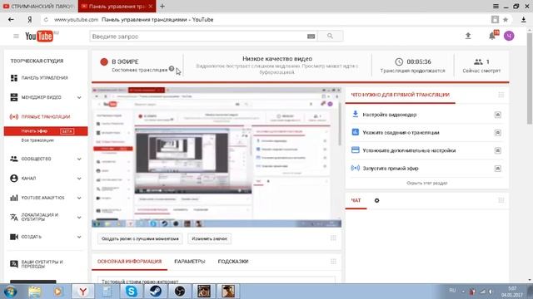Reload the page with the refresh icon
Screen dimensions: 533x299
coord(46,20)
